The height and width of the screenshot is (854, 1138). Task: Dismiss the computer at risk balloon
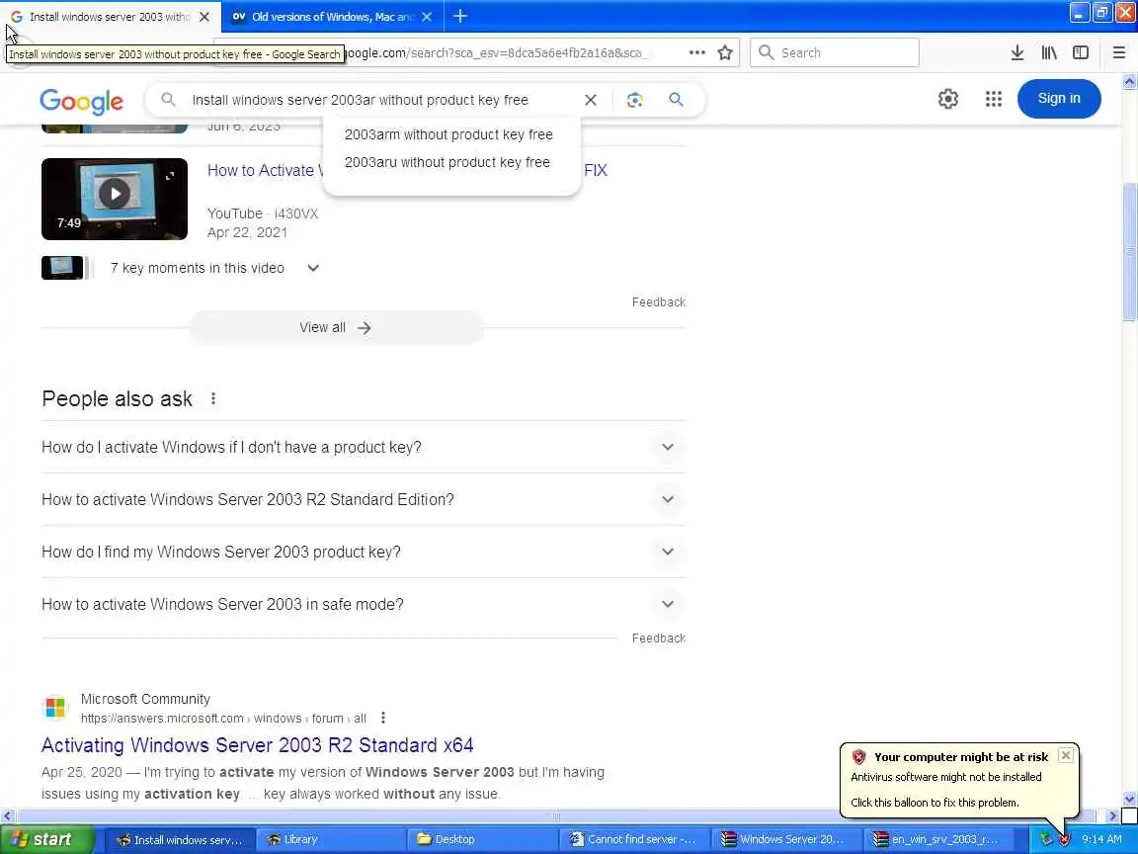(x=1066, y=755)
